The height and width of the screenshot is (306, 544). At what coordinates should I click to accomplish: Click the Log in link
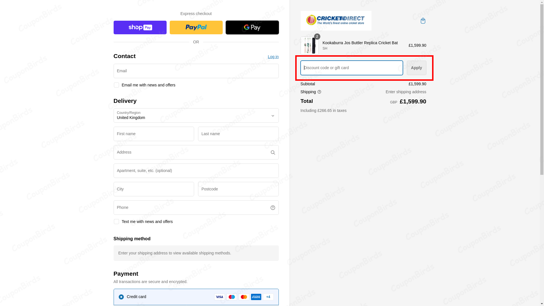click(x=273, y=57)
